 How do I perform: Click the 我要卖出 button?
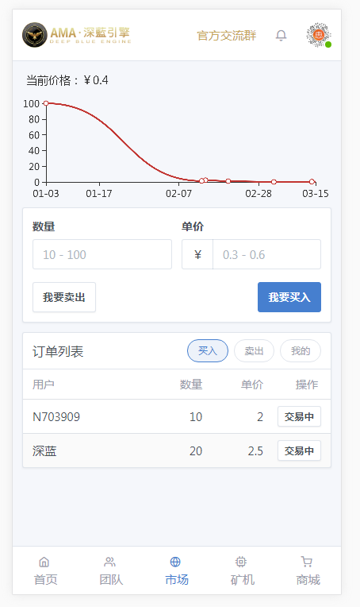64,297
